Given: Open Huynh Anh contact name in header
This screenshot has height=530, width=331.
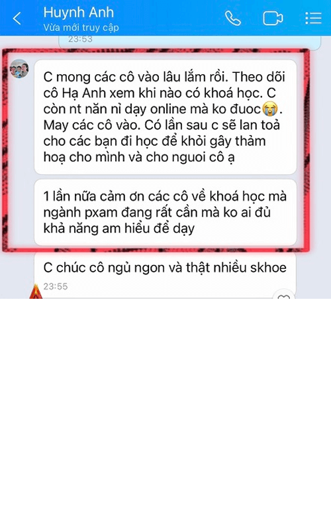Looking at the screenshot, I should (78, 13).
